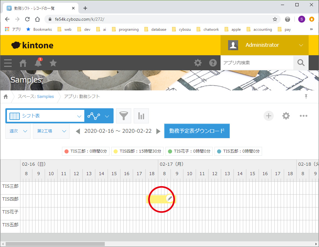Open the filter funnel icon
This screenshot has height=247, width=319.
coord(124,116)
